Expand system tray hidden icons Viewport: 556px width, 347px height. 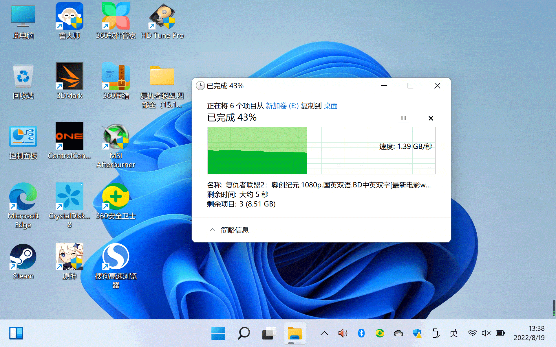pyautogui.click(x=324, y=333)
